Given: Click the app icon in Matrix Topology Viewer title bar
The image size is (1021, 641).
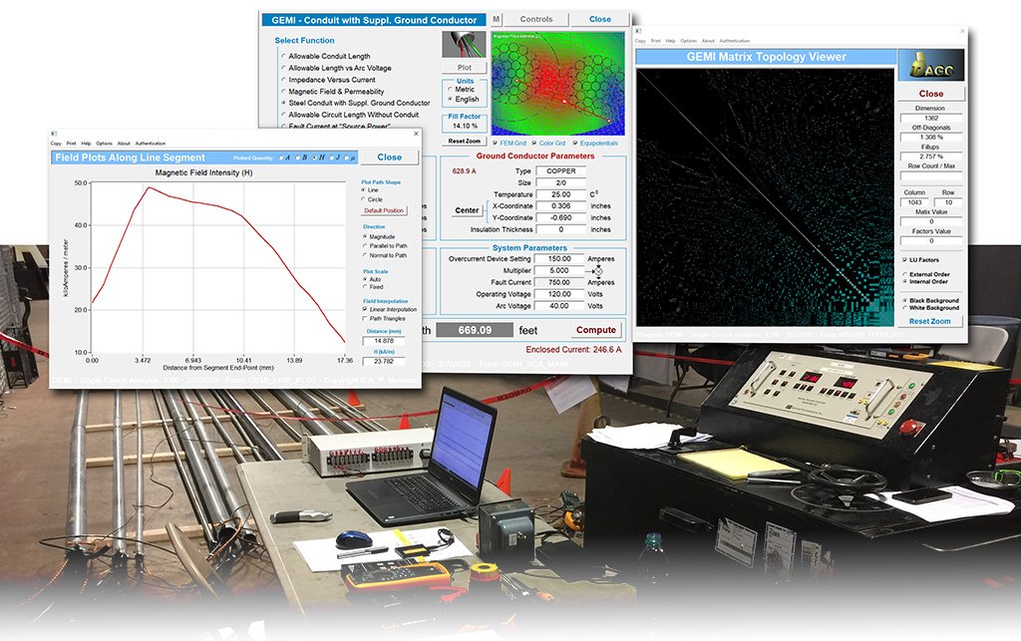Looking at the screenshot, I should click(x=639, y=31).
